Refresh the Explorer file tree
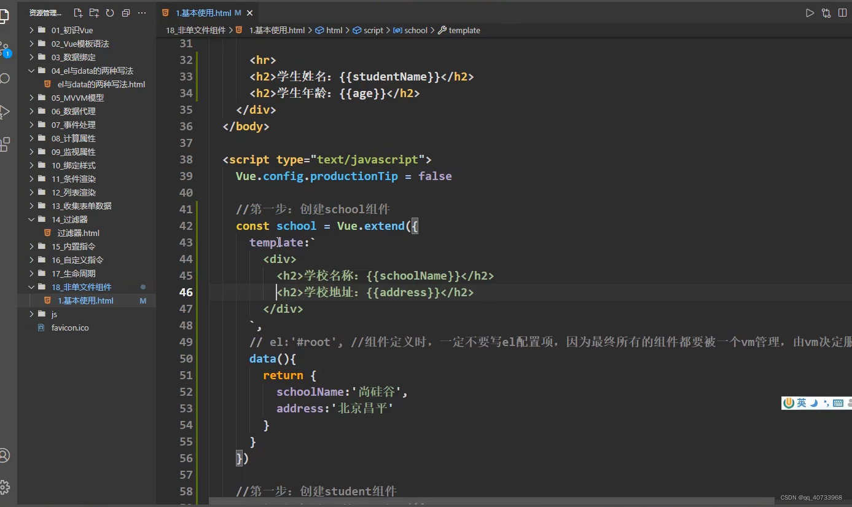The height and width of the screenshot is (507, 852). [110, 13]
